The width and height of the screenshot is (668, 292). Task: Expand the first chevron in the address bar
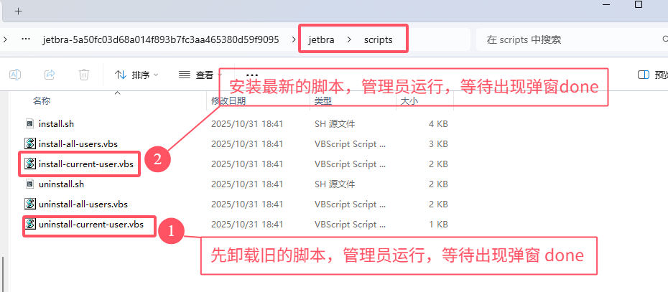pyautogui.click(x=5, y=39)
